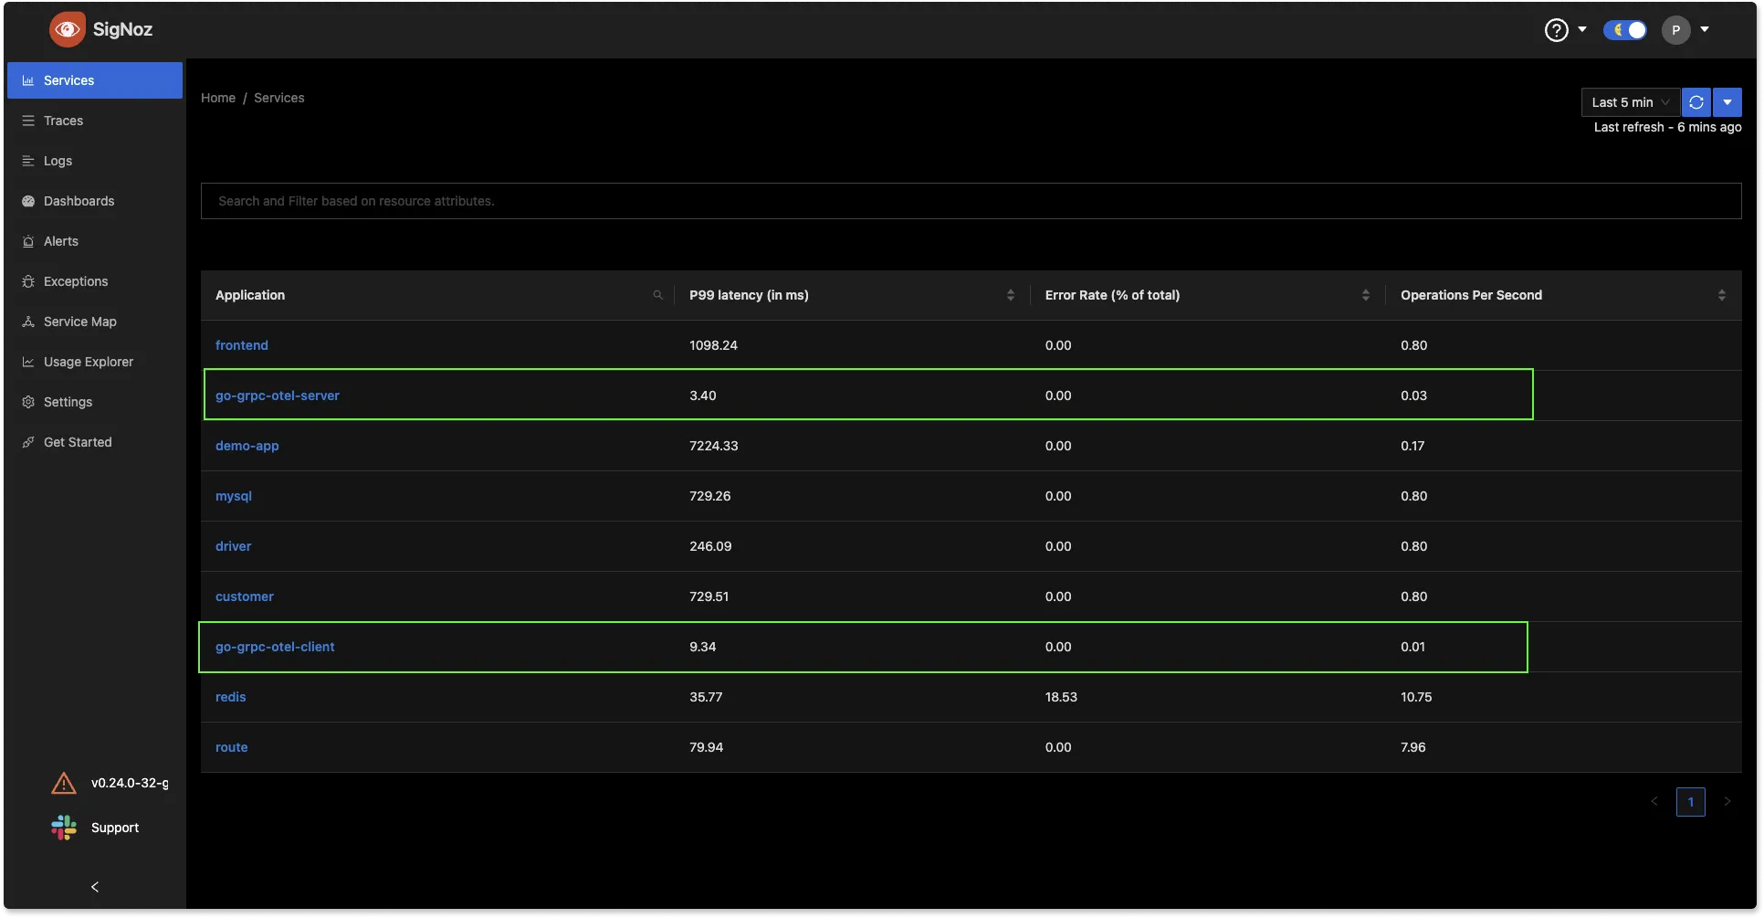Toggle the dark mode switch

click(1625, 30)
